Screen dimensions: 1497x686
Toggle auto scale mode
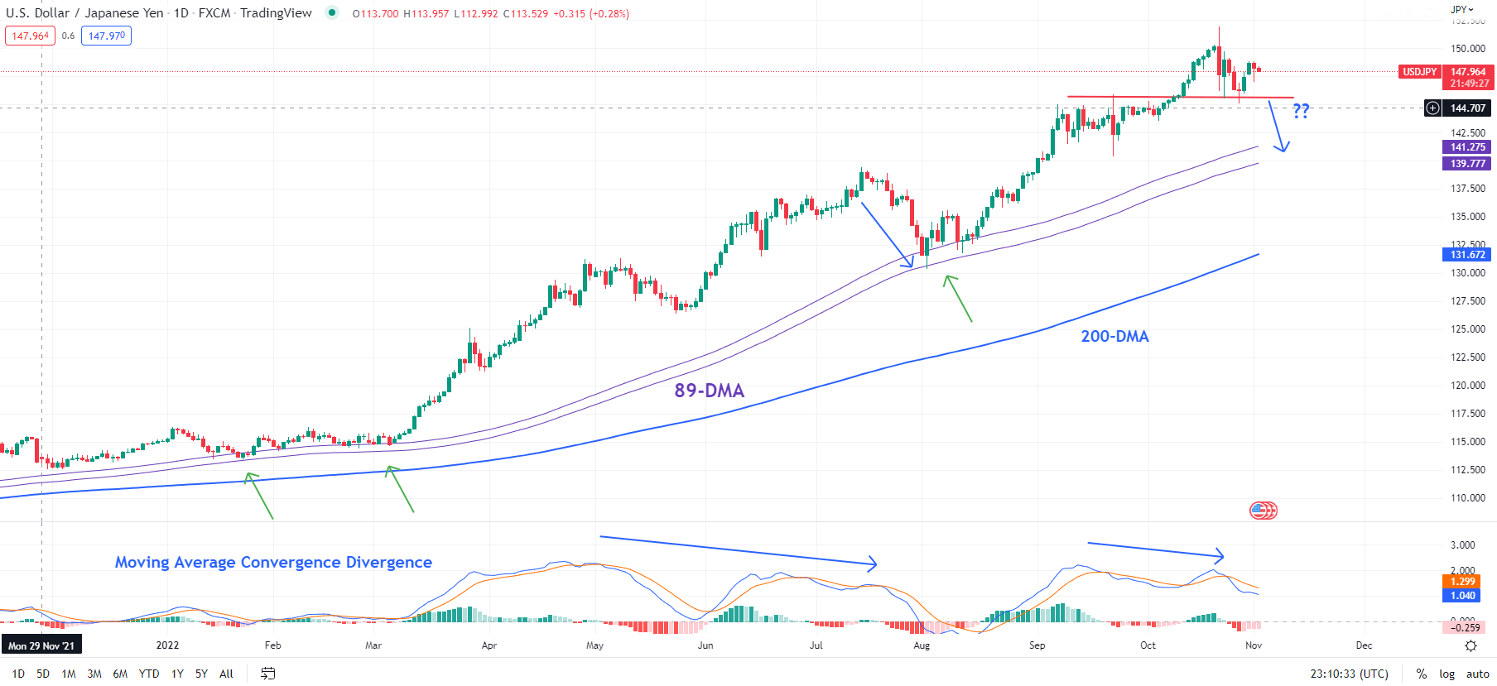[1478, 674]
